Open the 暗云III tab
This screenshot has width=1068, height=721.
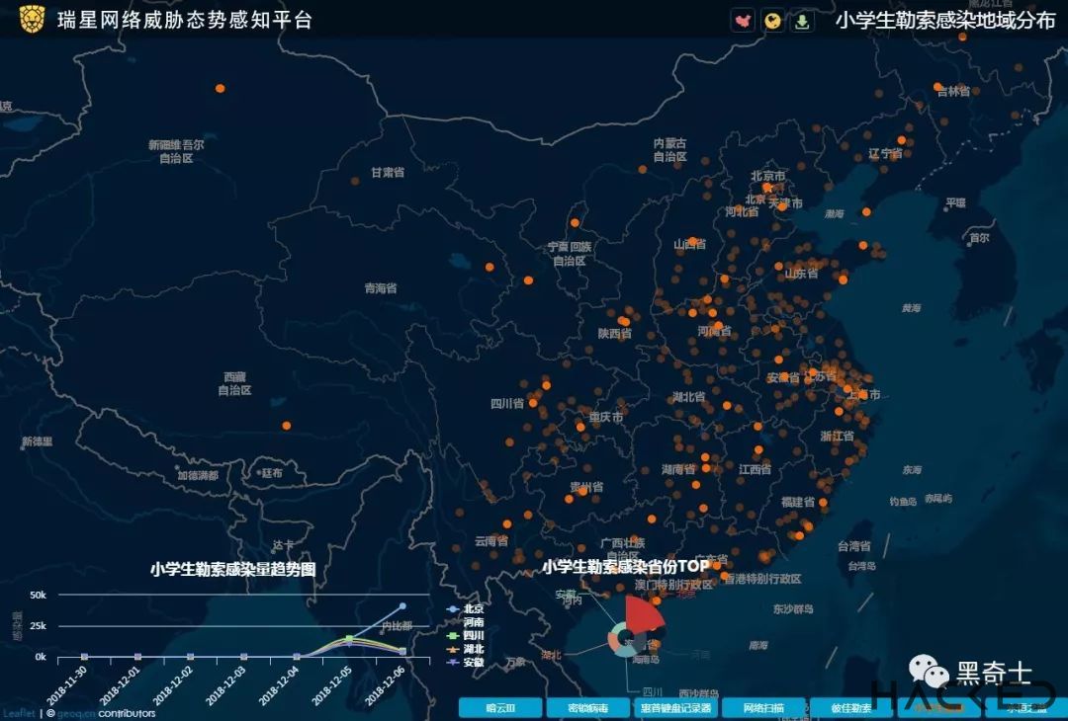click(x=500, y=707)
